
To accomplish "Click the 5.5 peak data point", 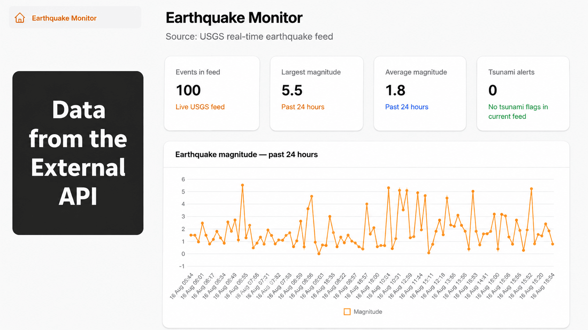I will [243, 185].
